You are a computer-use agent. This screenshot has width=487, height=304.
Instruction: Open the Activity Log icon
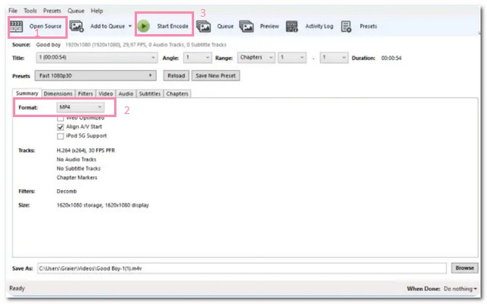tap(292, 26)
